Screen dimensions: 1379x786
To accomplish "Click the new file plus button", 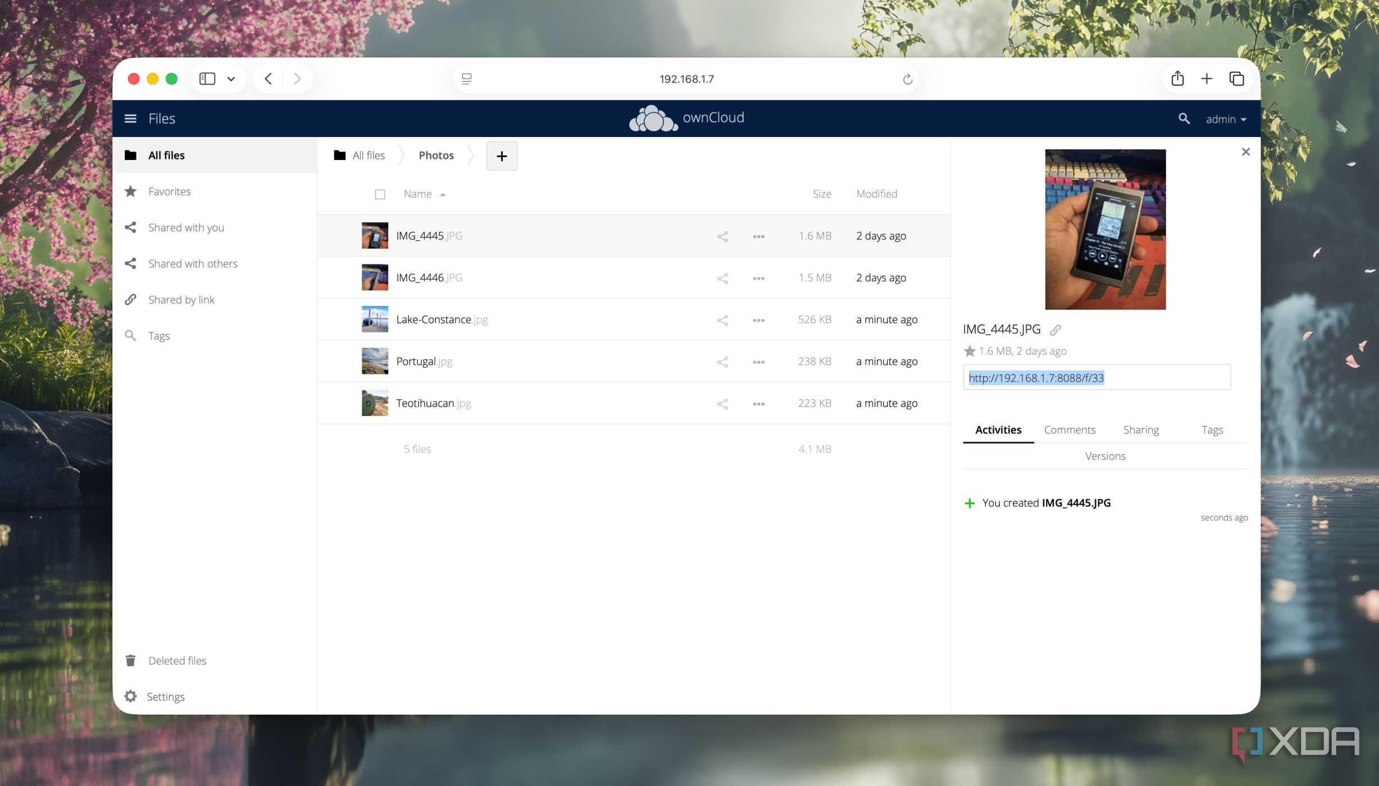I will coord(502,156).
